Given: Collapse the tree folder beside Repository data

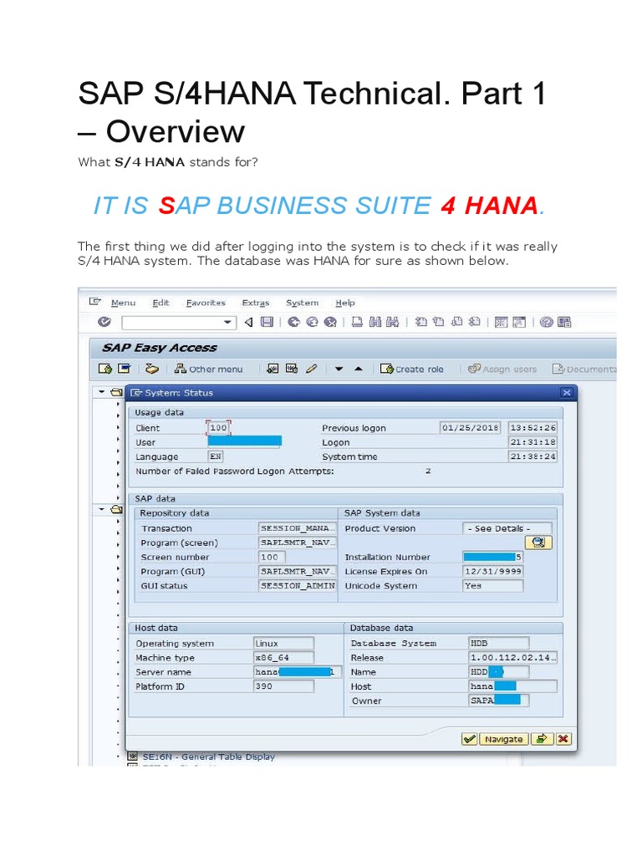Looking at the screenshot, I should 101,509.
